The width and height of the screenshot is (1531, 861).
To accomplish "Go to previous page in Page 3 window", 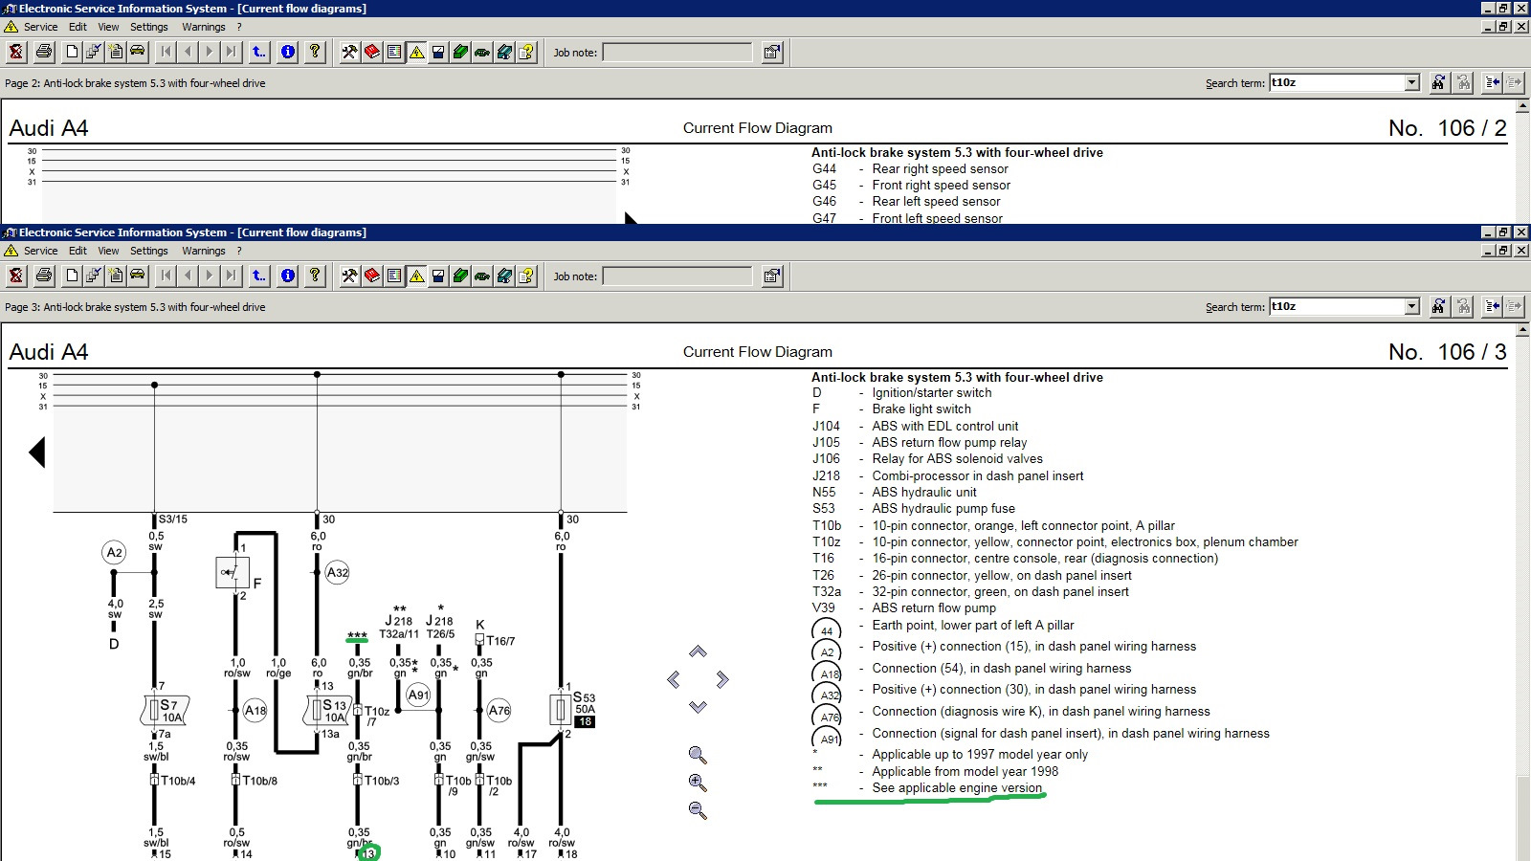I will (x=188, y=276).
